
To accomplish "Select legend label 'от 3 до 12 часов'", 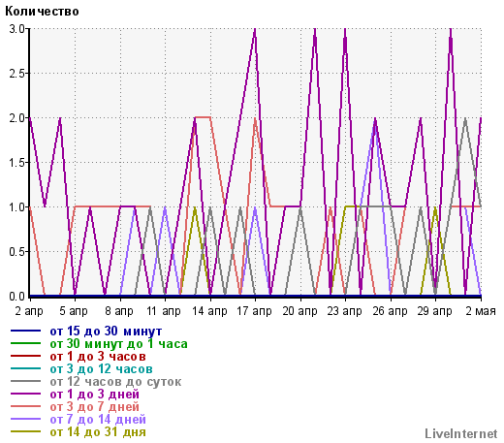I will (x=101, y=369).
